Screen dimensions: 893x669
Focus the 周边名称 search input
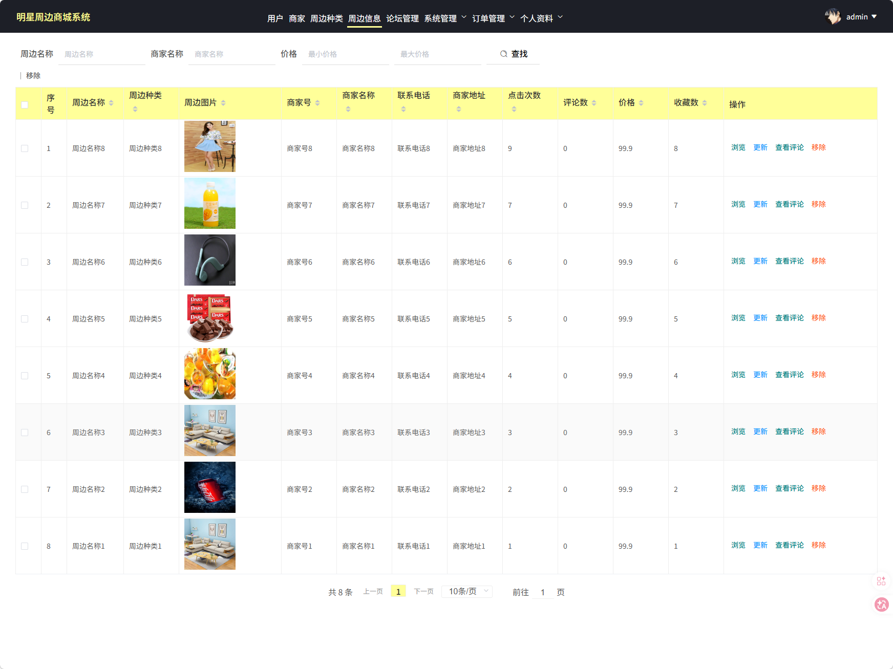[x=102, y=54]
